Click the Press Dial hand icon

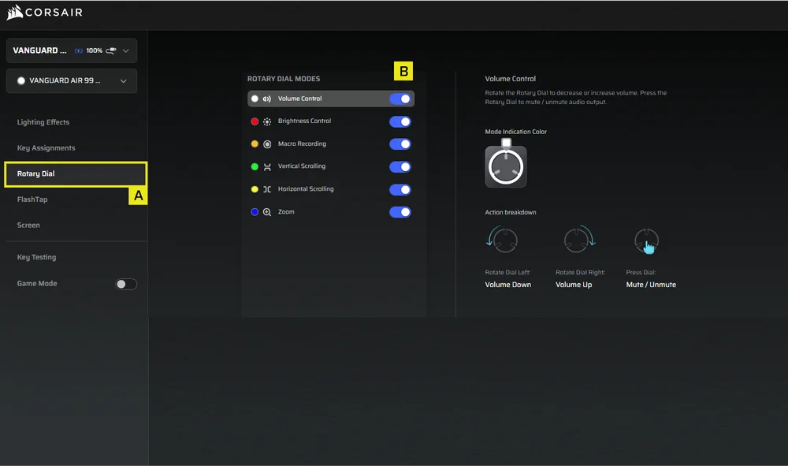[647, 241]
